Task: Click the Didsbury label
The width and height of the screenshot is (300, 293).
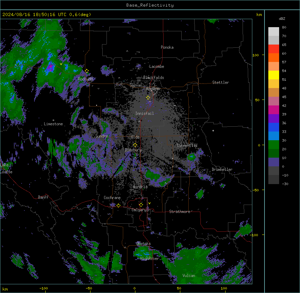Action: click(x=133, y=150)
